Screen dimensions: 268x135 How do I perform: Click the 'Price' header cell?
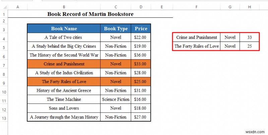(141, 28)
